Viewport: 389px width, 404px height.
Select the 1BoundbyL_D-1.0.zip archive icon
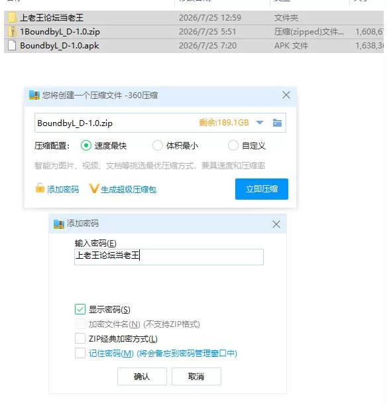click(x=11, y=31)
